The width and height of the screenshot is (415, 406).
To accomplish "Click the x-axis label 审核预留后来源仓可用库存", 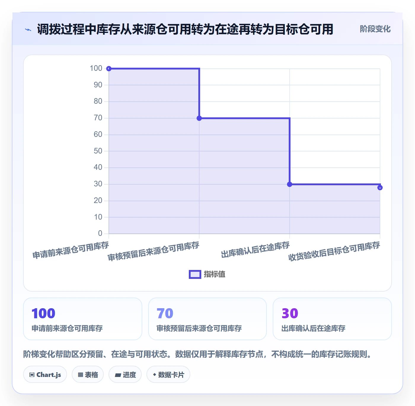I will click(153, 251).
